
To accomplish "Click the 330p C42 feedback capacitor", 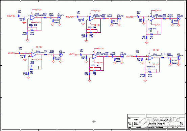I will point(32,27).
